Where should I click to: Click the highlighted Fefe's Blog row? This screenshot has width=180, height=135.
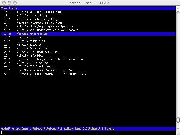coord(88,34)
